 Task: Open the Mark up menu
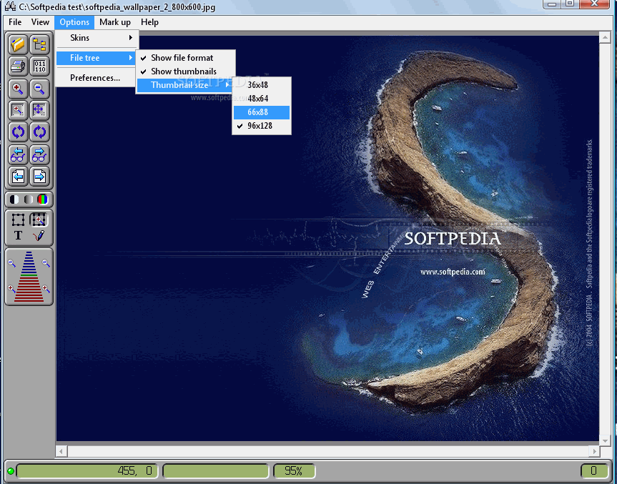tap(115, 22)
